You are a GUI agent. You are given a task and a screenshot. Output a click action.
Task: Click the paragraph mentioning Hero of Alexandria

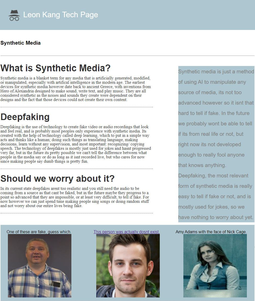76,89
